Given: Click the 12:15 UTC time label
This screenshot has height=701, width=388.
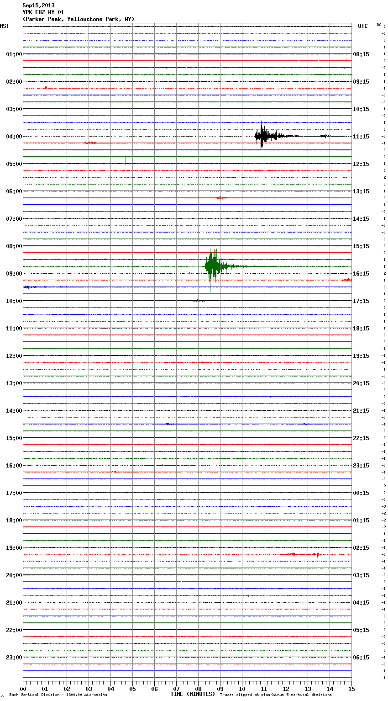Looking at the screenshot, I should pos(361,164).
